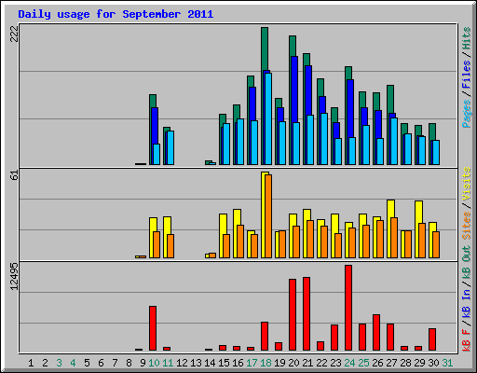Click the '61' middle chart axis value
The width and height of the screenshot is (477, 373).
pos(14,175)
